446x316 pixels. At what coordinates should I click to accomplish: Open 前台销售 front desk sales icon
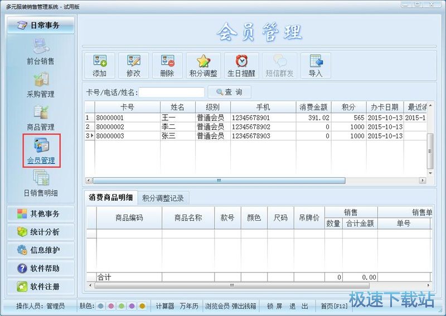[40, 52]
